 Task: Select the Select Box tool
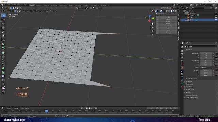3,15
